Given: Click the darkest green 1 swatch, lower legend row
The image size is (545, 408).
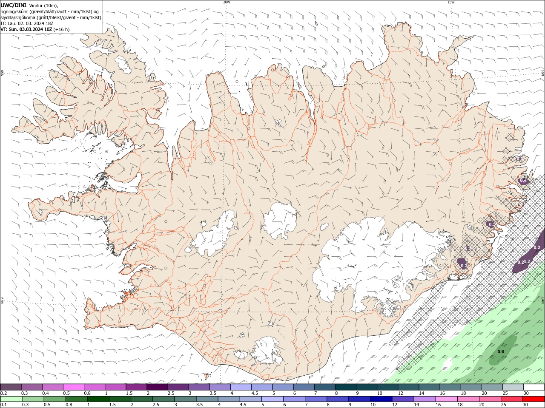Looking at the screenshot, I should 98,399.
